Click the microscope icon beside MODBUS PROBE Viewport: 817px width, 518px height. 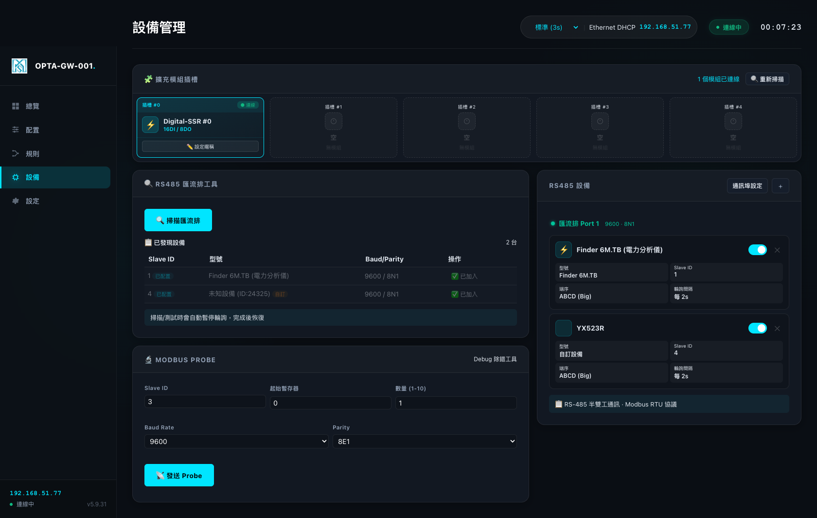pos(148,360)
